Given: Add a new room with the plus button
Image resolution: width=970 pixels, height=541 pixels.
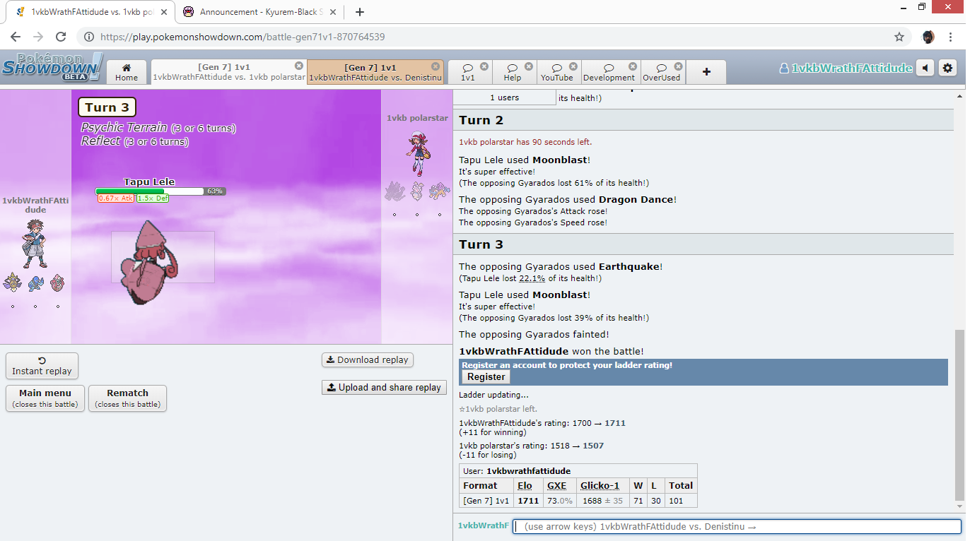Looking at the screenshot, I should point(706,72).
